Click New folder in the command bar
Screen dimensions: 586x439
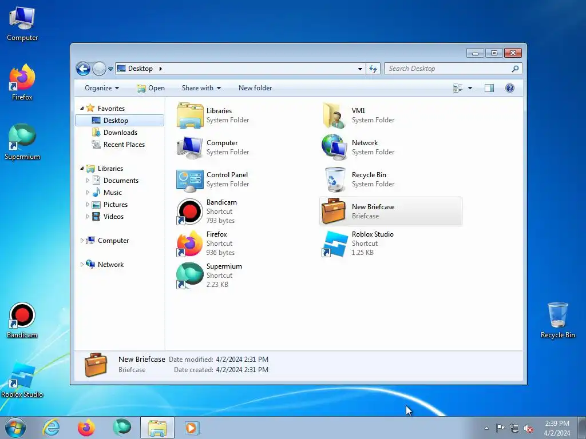point(255,88)
